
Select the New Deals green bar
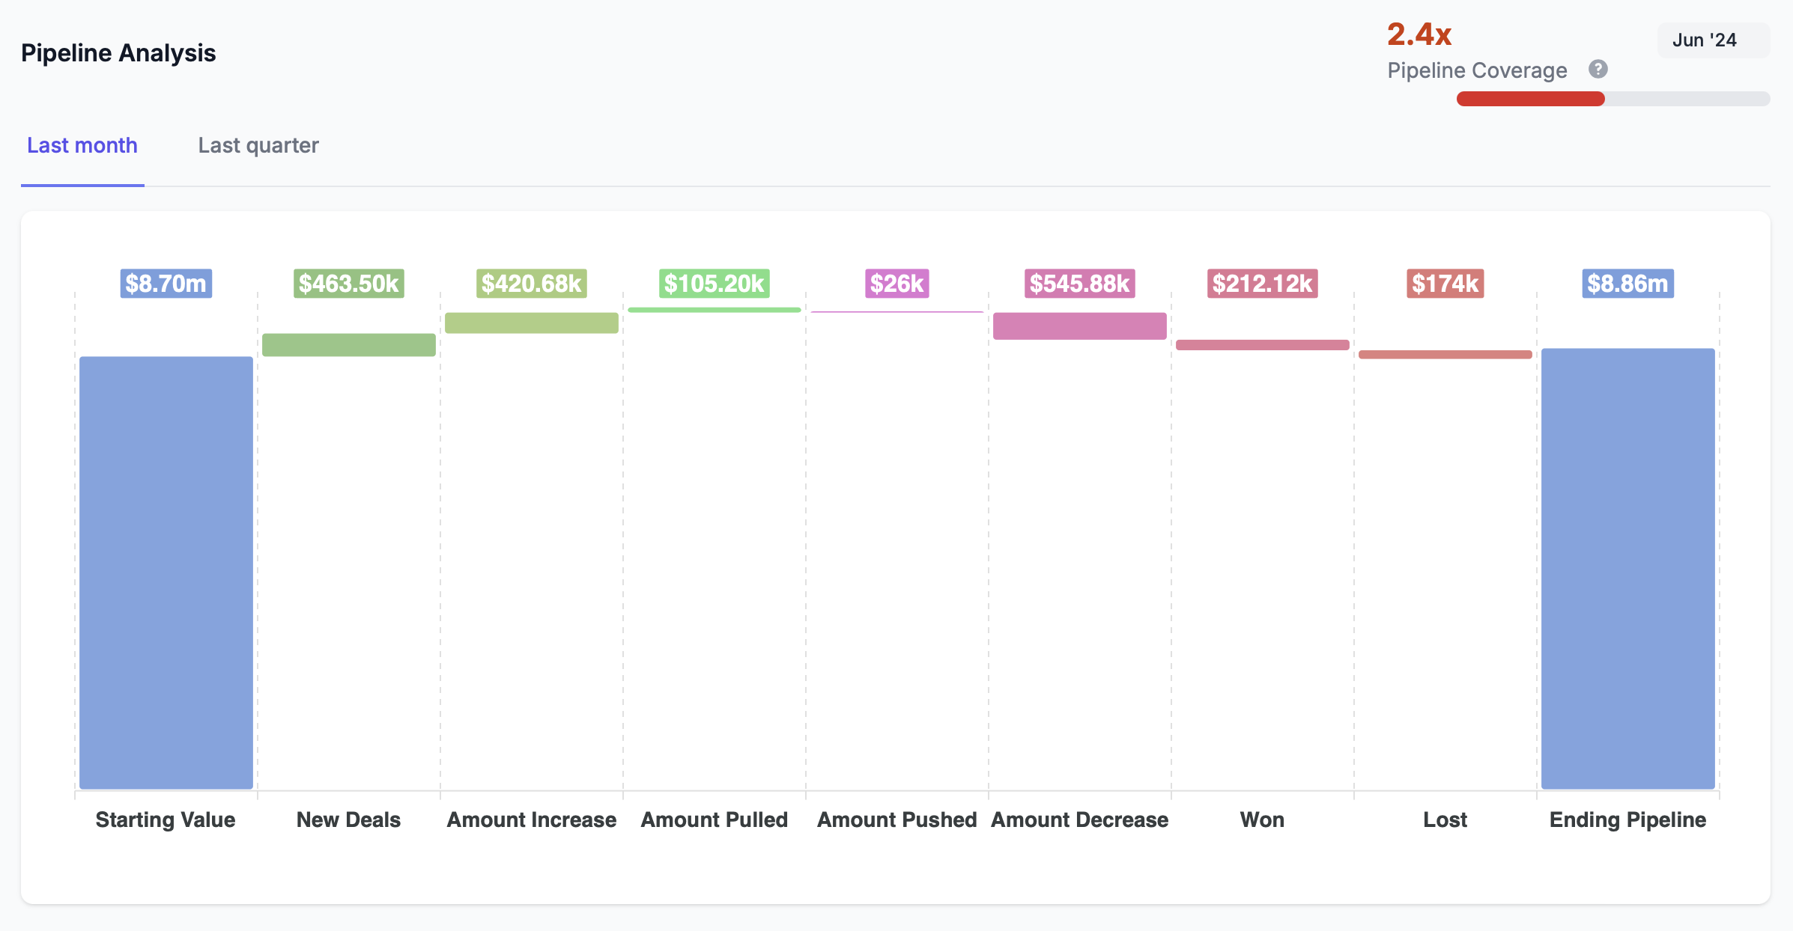348,344
